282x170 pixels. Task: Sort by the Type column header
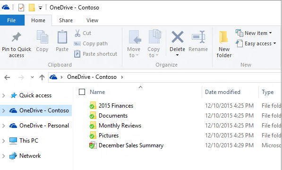tap(268, 92)
